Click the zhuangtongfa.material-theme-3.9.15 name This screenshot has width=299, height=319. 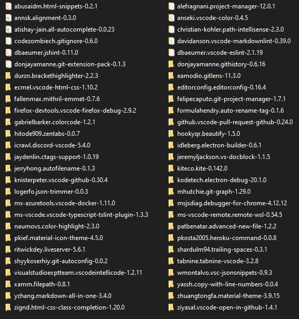click(228, 296)
